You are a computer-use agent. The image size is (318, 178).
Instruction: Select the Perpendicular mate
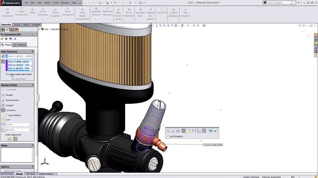pos(3,100)
